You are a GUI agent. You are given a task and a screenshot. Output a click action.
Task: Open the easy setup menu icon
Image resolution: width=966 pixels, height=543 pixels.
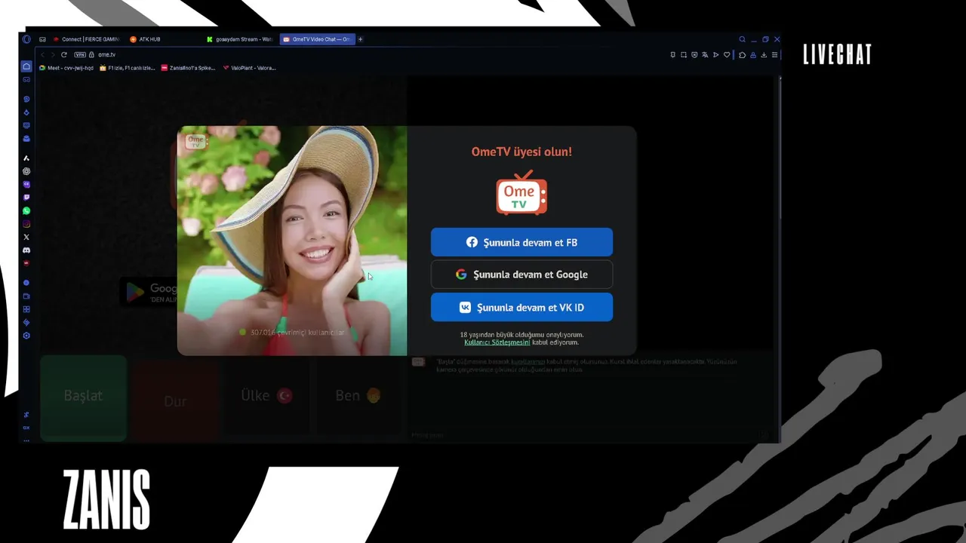(774, 54)
